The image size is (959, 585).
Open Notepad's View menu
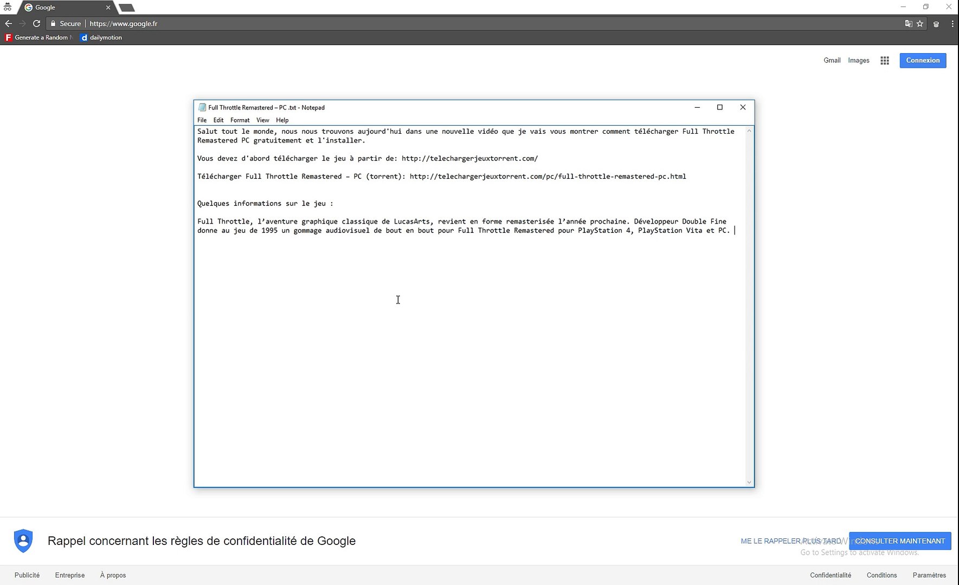(262, 120)
